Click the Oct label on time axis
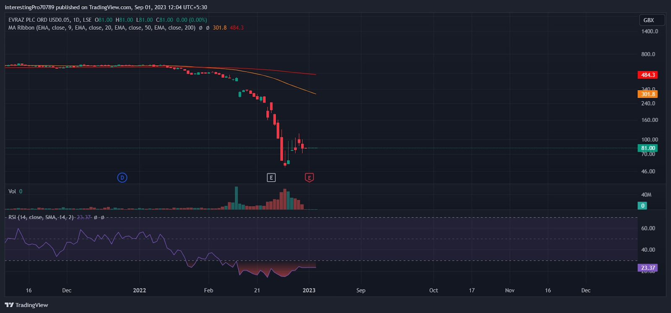Screen dimensions: 671x313 [434, 290]
